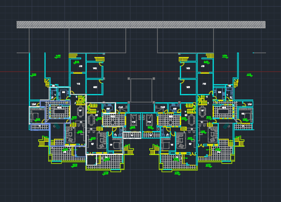Select yellow exterior steps at lower right
The height and width of the screenshot is (202, 281).
239,141
